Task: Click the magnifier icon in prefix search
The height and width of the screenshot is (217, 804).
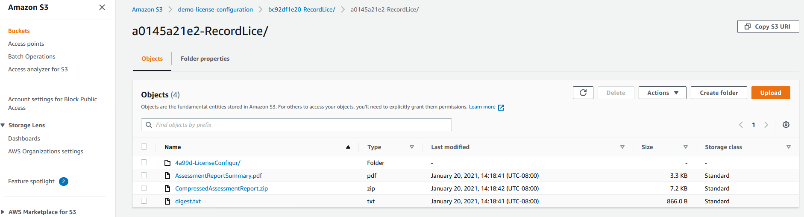Action: [149, 125]
